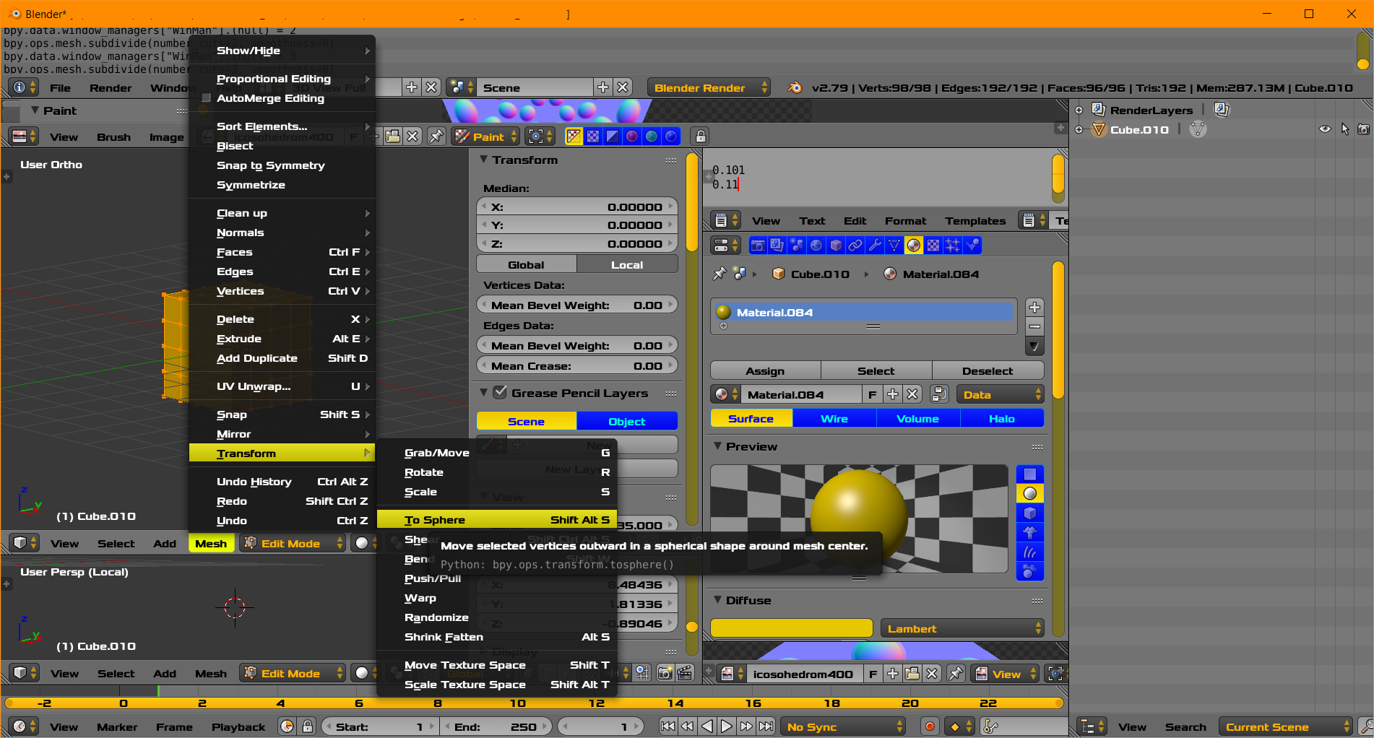Collapse the material Preview panel

pos(717,446)
